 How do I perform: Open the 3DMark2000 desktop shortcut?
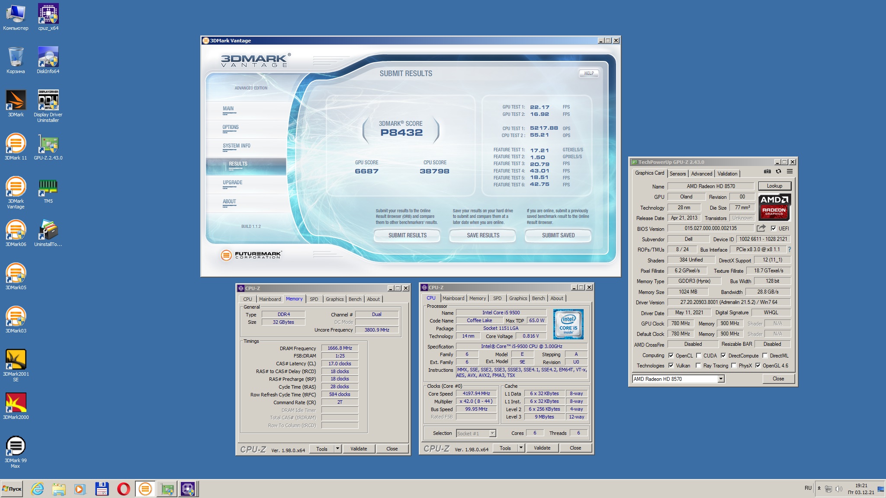pos(16,406)
